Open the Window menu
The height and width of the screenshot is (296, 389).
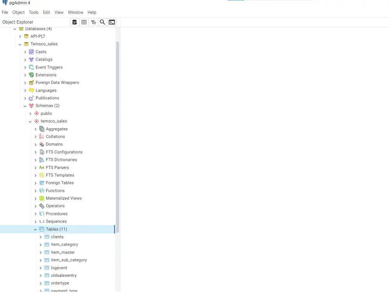[x=76, y=12]
